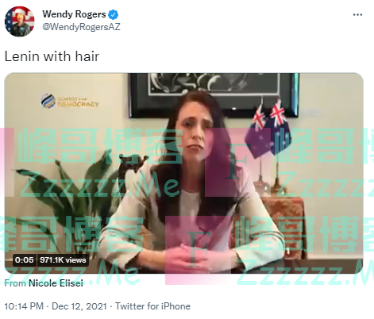
Task: Open the Wendy Rogers display name
Action: (x=74, y=14)
